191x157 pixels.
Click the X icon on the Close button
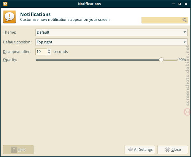168,150
